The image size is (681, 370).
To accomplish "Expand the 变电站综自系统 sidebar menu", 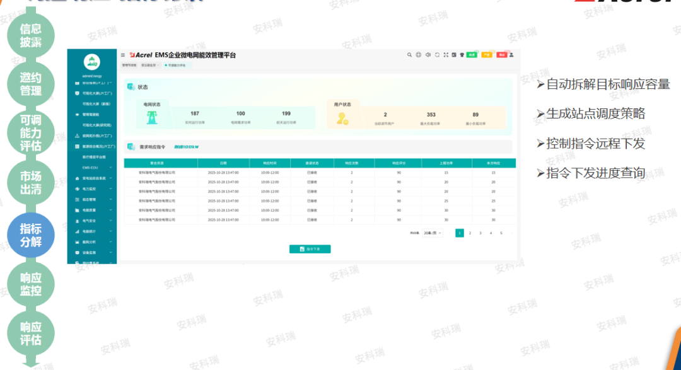I will coord(92,178).
